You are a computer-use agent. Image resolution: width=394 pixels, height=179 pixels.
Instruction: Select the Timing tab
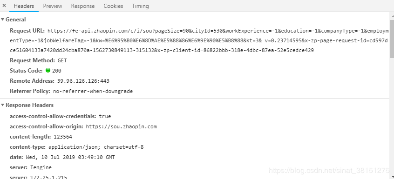pos(140,6)
